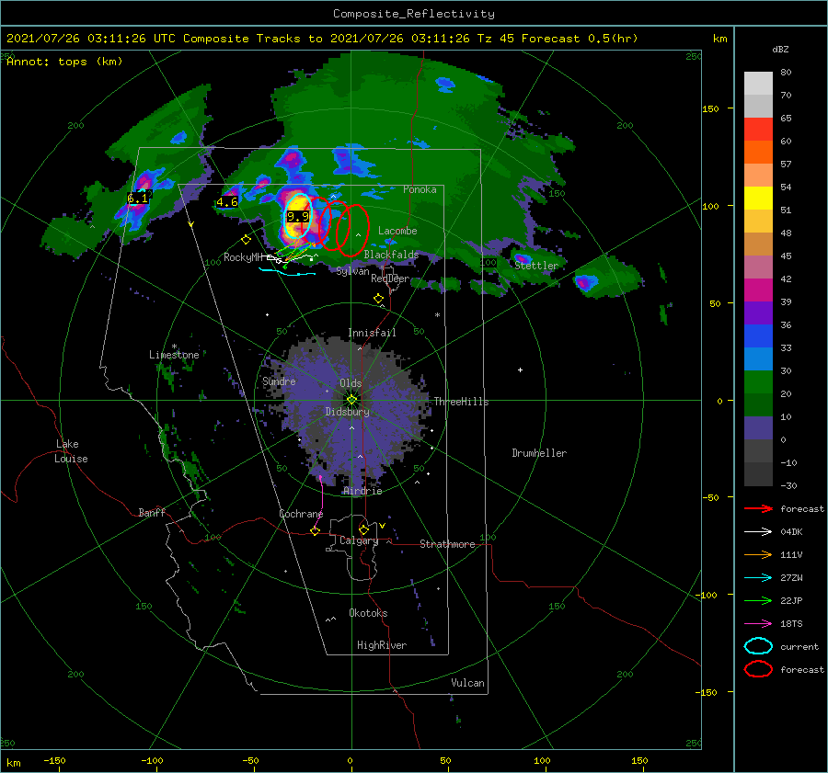Click the 'Forecast 0.5(hr)' header text
Image resolution: width=828 pixels, height=773 pixels.
pos(580,39)
